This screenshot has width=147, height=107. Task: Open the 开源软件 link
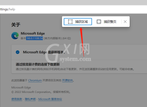67,80
